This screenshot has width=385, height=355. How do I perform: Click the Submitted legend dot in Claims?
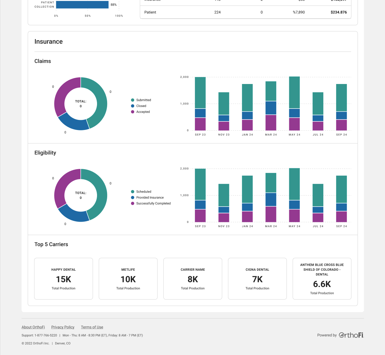tap(133, 100)
